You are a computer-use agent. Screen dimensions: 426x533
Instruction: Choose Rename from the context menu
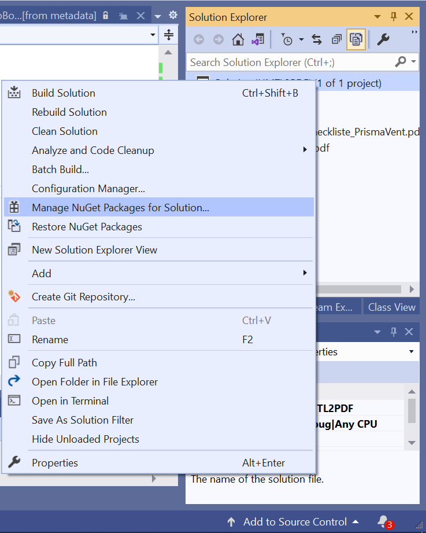coord(158,339)
